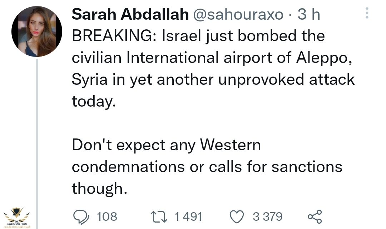The height and width of the screenshot is (229, 386).
Task: Click the 'condemnations or calls for sanctions' line
Action: (x=207, y=166)
